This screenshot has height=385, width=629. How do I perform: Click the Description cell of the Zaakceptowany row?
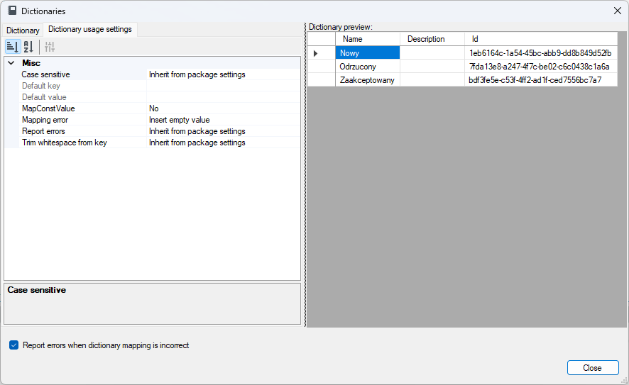coord(432,79)
